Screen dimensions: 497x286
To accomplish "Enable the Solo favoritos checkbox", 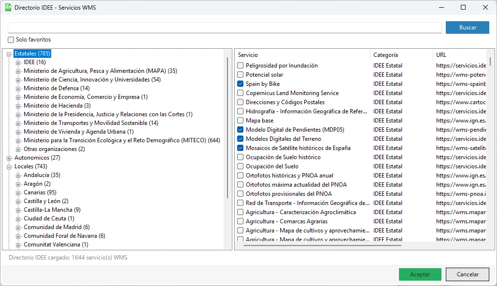I will click(11, 40).
